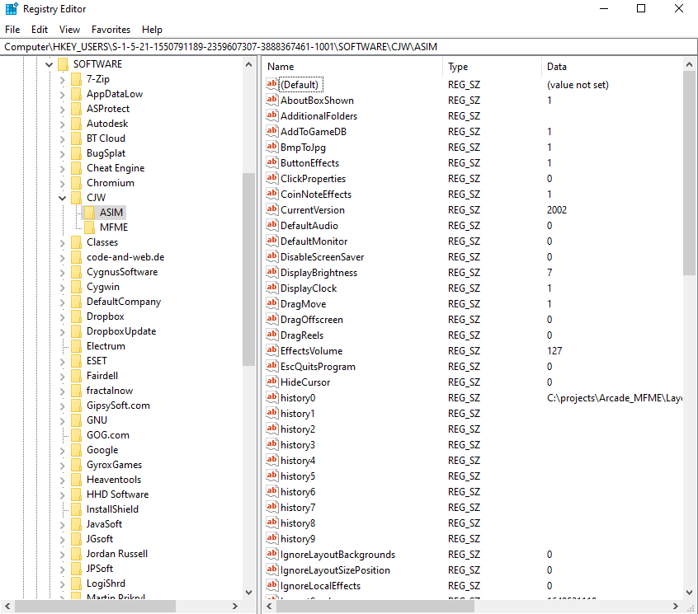Open the View menu
The height and width of the screenshot is (614, 698).
69,30
